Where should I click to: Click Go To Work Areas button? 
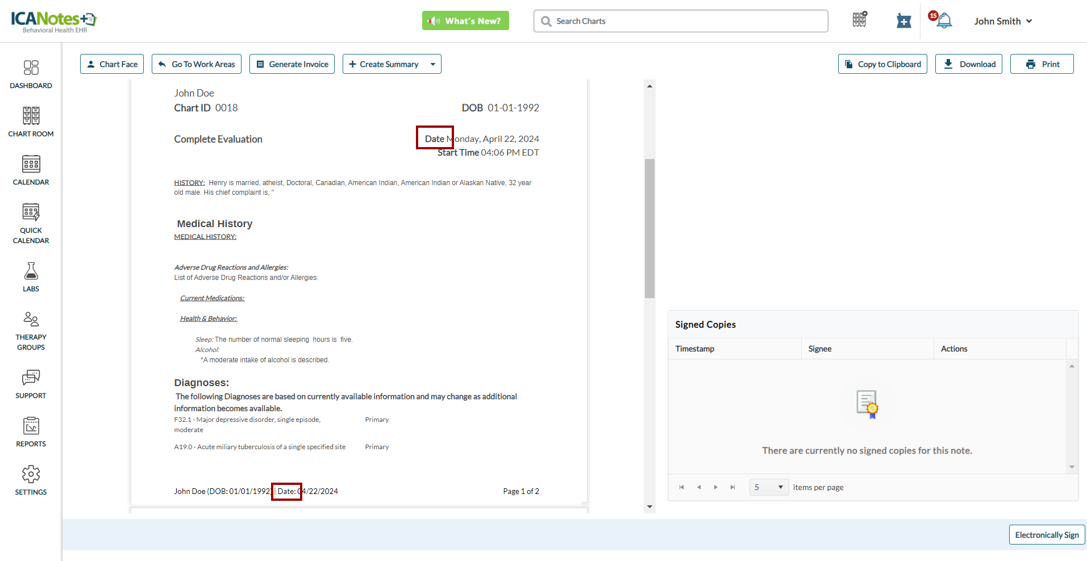point(197,64)
